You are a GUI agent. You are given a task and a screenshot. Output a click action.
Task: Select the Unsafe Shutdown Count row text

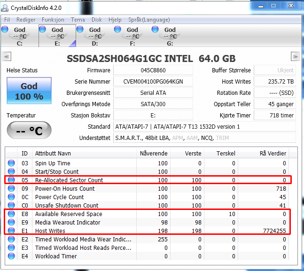click(x=67, y=205)
